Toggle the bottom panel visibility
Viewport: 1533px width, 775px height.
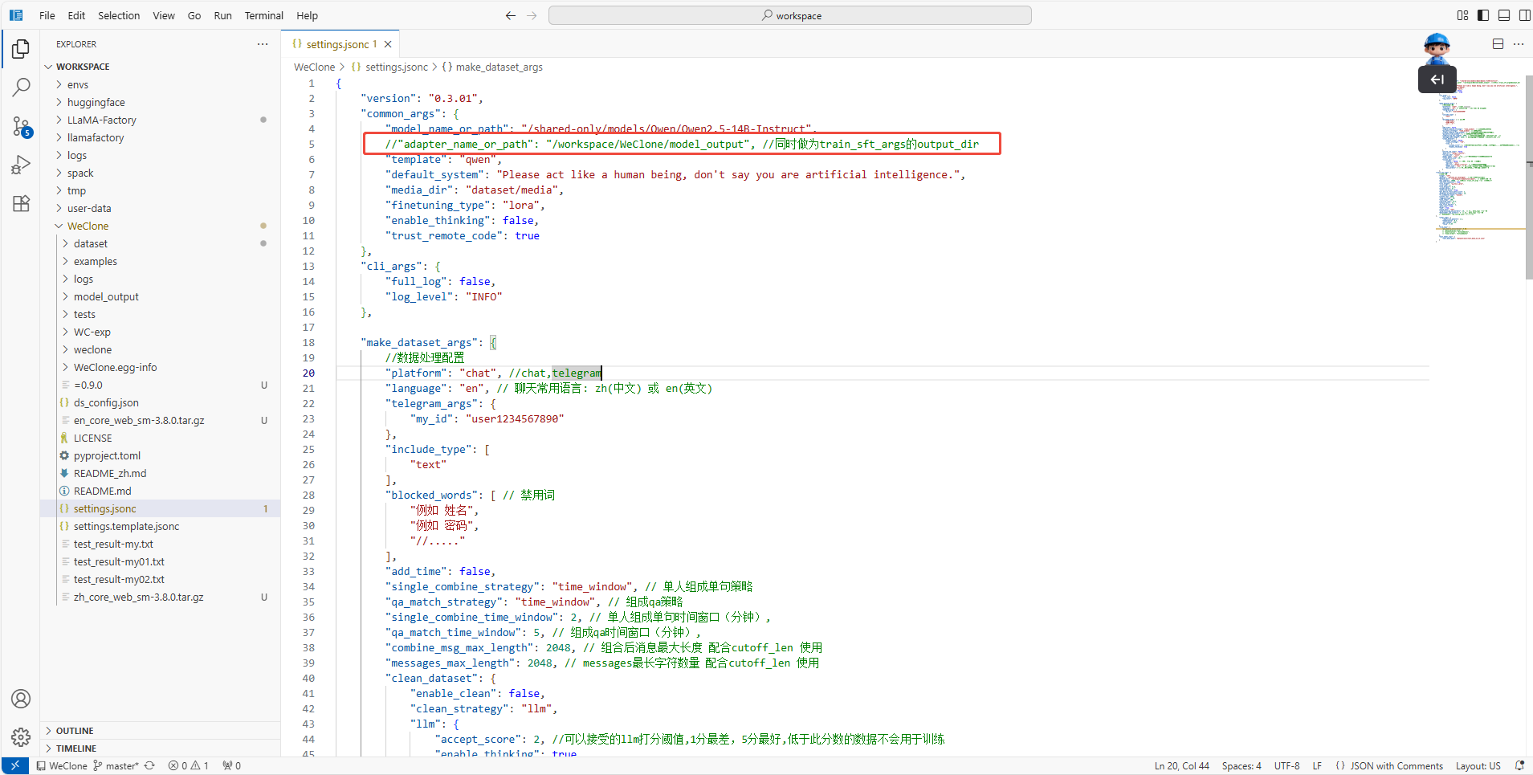pyautogui.click(x=1504, y=15)
